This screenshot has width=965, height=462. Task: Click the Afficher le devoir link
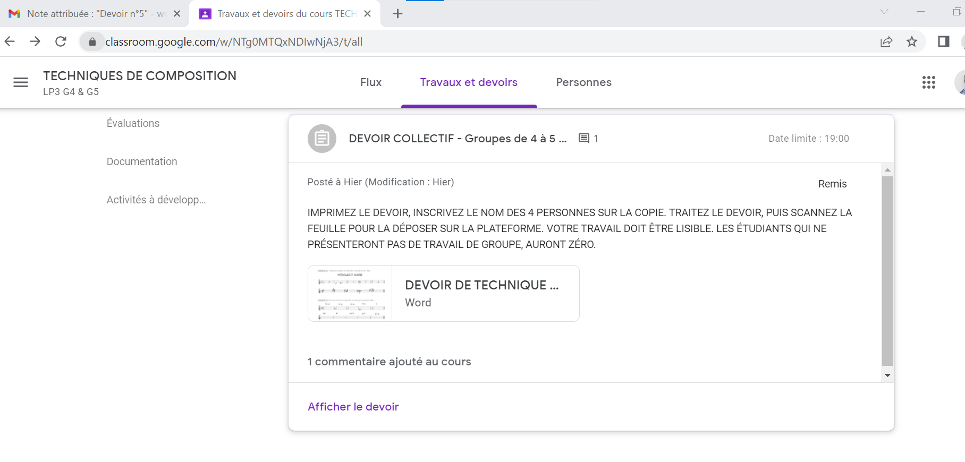click(x=353, y=407)
